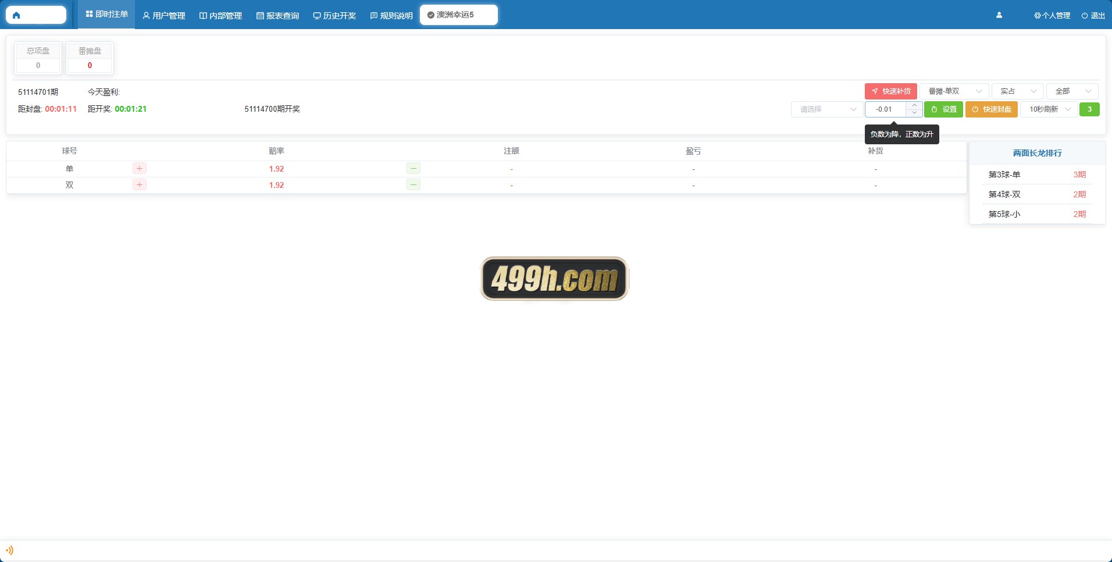Click the green refresh countdown button
Image resolution: width=1112 pixels, height=562 pixels.
point(1089,109)
